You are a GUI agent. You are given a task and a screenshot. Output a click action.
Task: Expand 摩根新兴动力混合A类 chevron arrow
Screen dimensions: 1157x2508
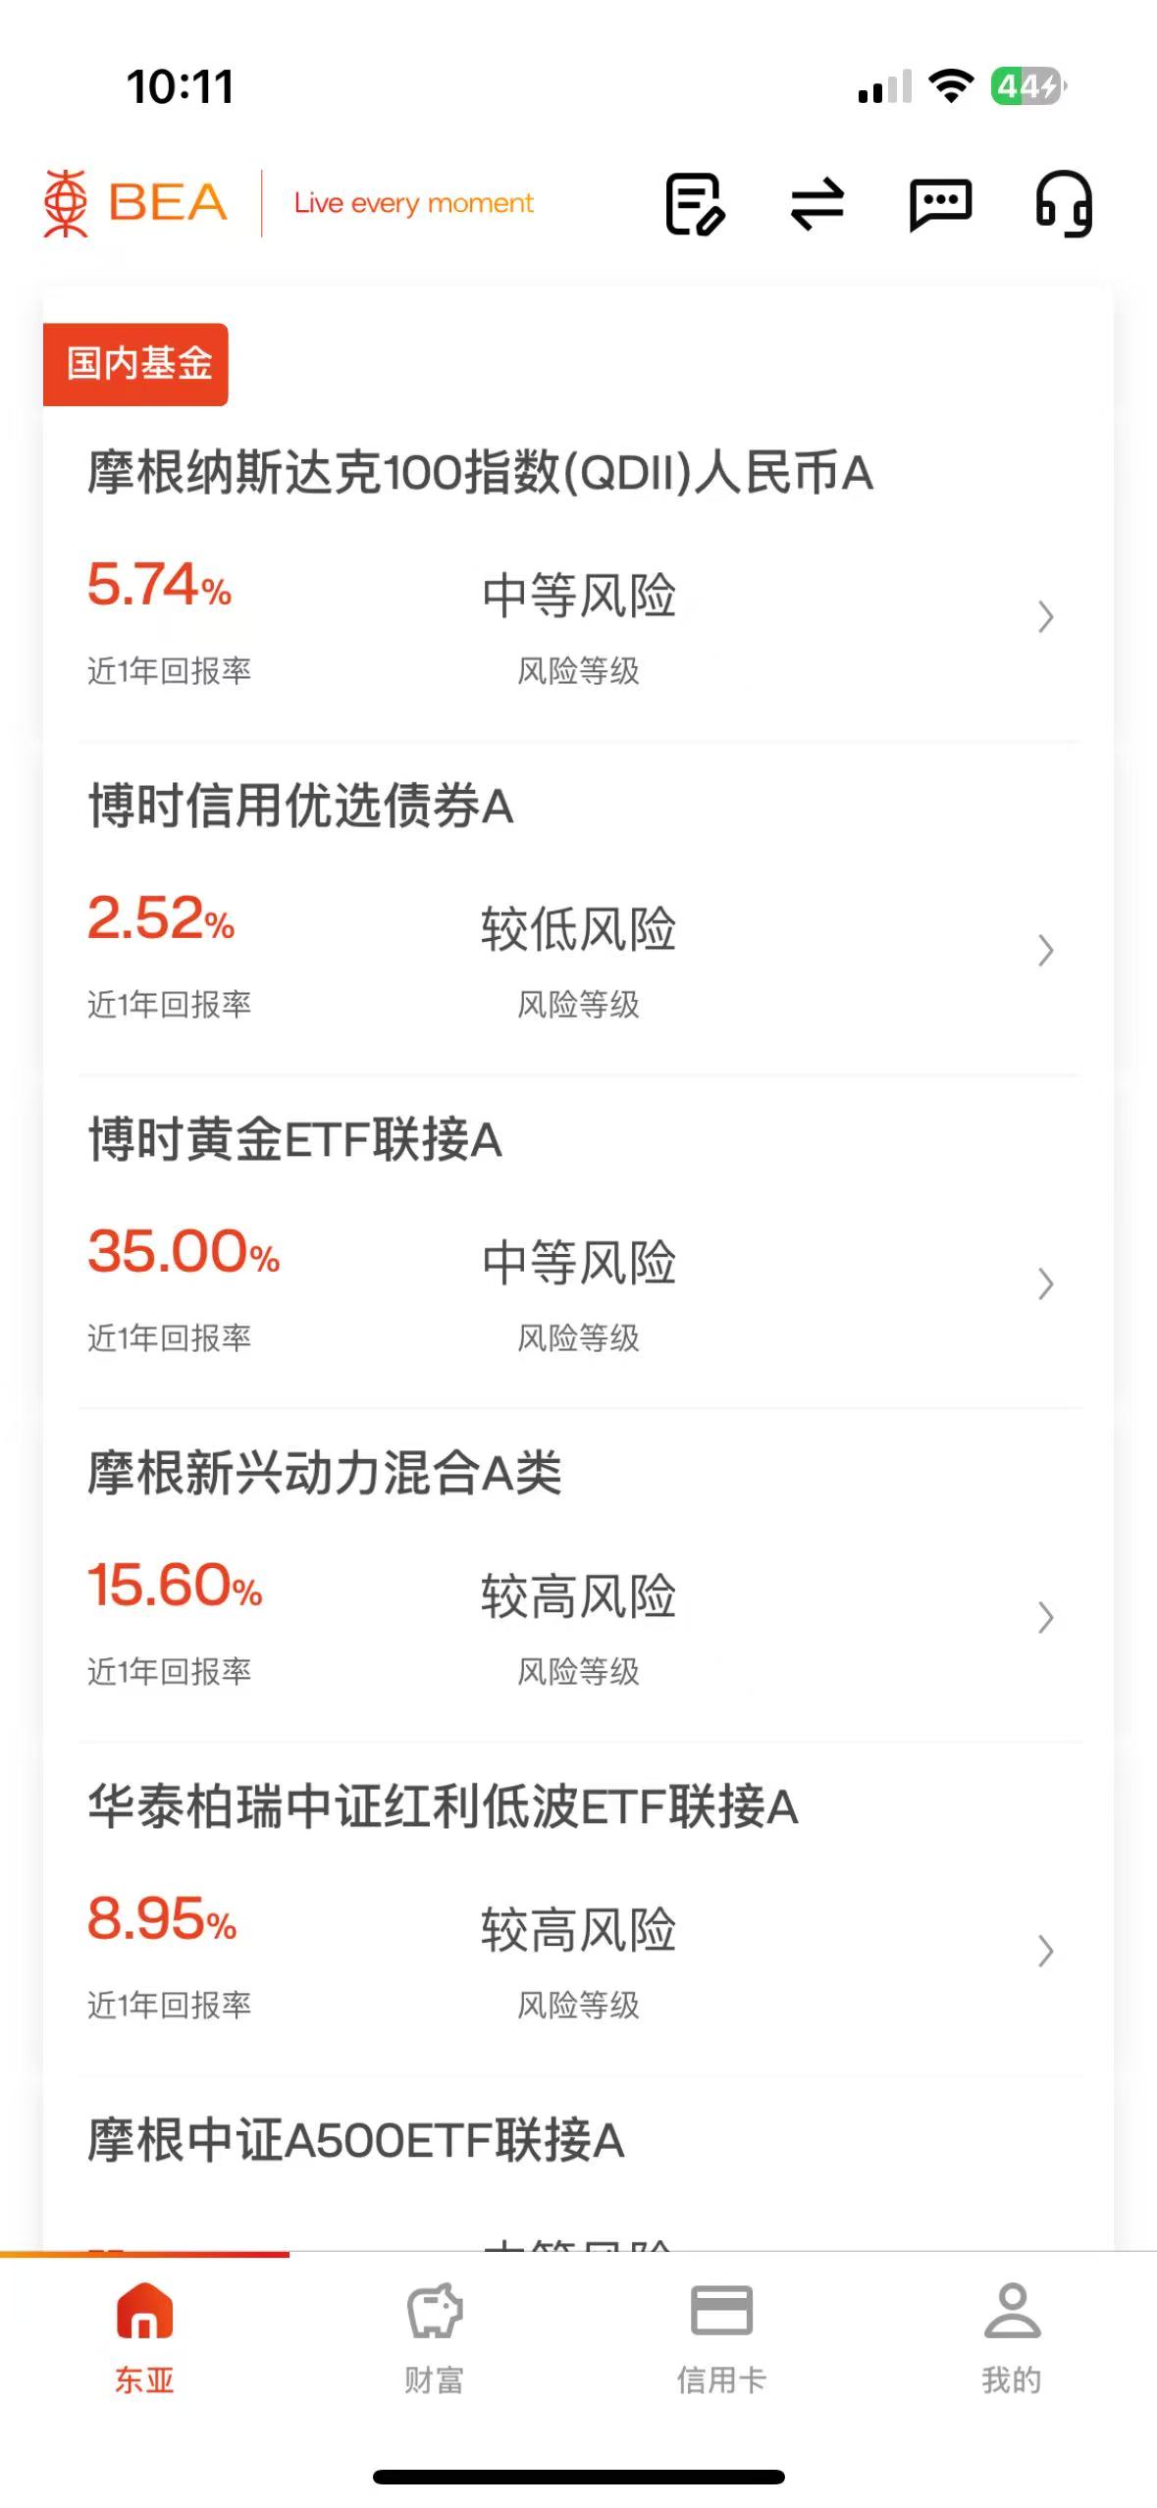(x=1045, y=1617)
